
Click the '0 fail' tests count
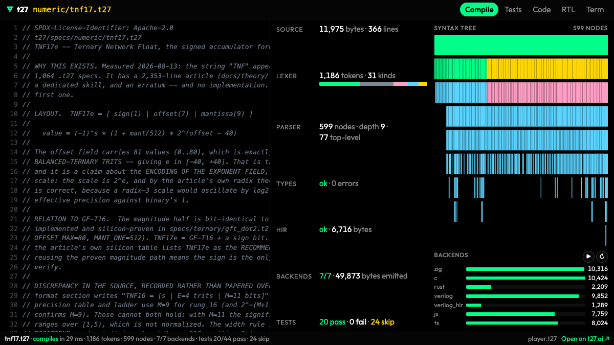coord(358,322)
